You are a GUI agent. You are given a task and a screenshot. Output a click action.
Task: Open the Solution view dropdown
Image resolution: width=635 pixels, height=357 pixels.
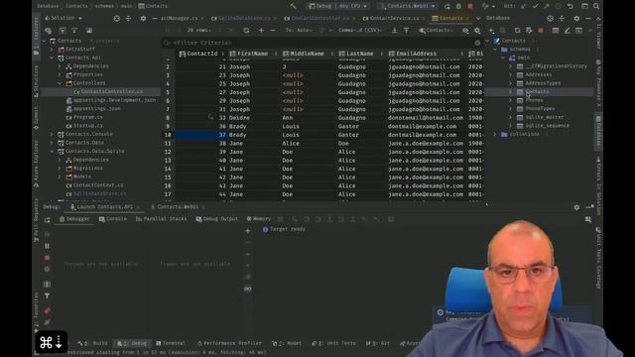63,18
